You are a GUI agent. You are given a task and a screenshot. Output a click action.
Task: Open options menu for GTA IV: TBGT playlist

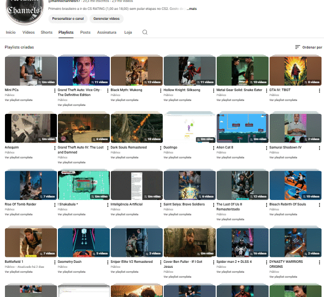(319, 91)
